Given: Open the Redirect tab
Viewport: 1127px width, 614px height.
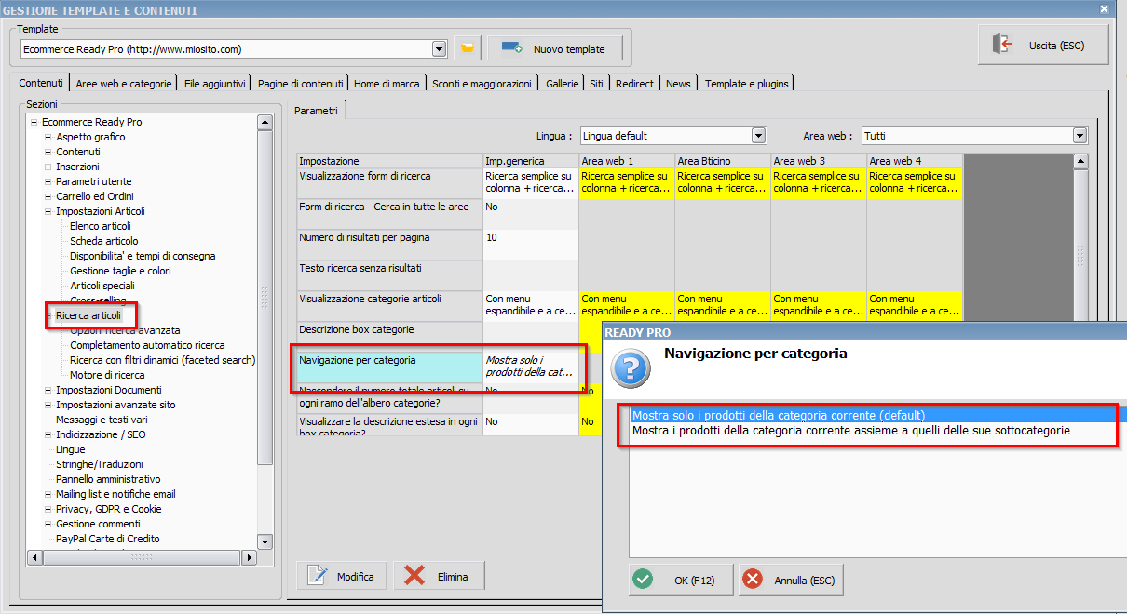Looking at the screenshot, I should 635,83.
